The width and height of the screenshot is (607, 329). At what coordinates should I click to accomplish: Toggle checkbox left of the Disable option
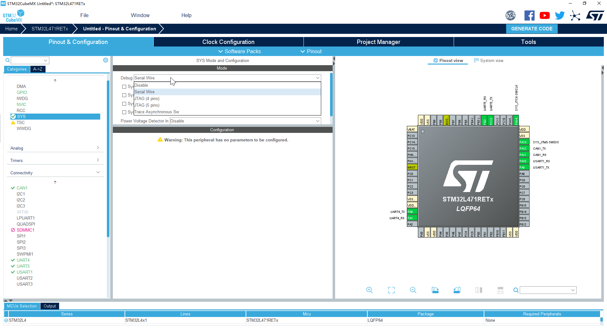124,87
